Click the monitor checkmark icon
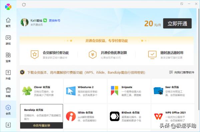 pos(152,55)
